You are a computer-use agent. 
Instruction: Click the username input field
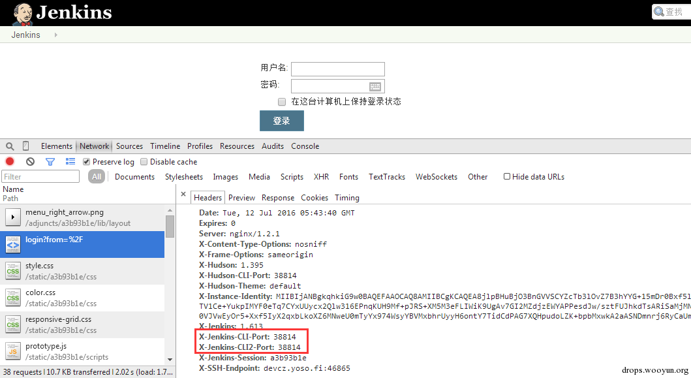(338, 69)
